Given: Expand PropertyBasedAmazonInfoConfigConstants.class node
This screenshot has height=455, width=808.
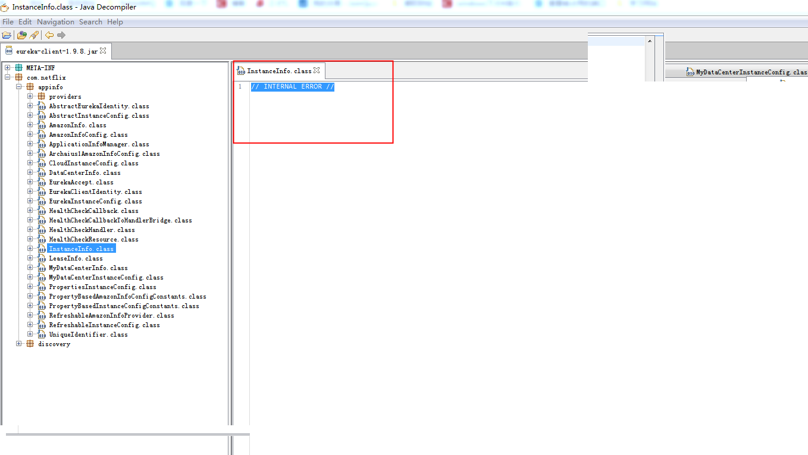Looking at the screenshot, I should [x=30, y=296].
